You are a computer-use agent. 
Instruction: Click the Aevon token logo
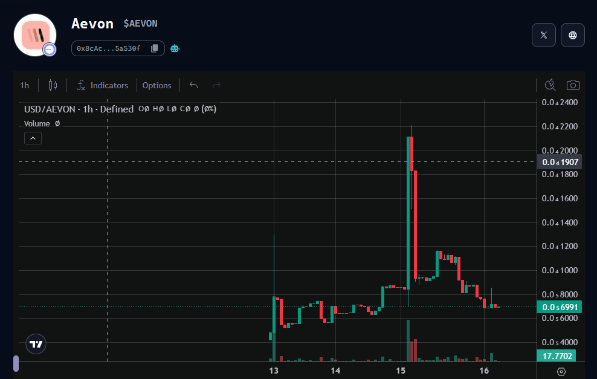point(35,35)
